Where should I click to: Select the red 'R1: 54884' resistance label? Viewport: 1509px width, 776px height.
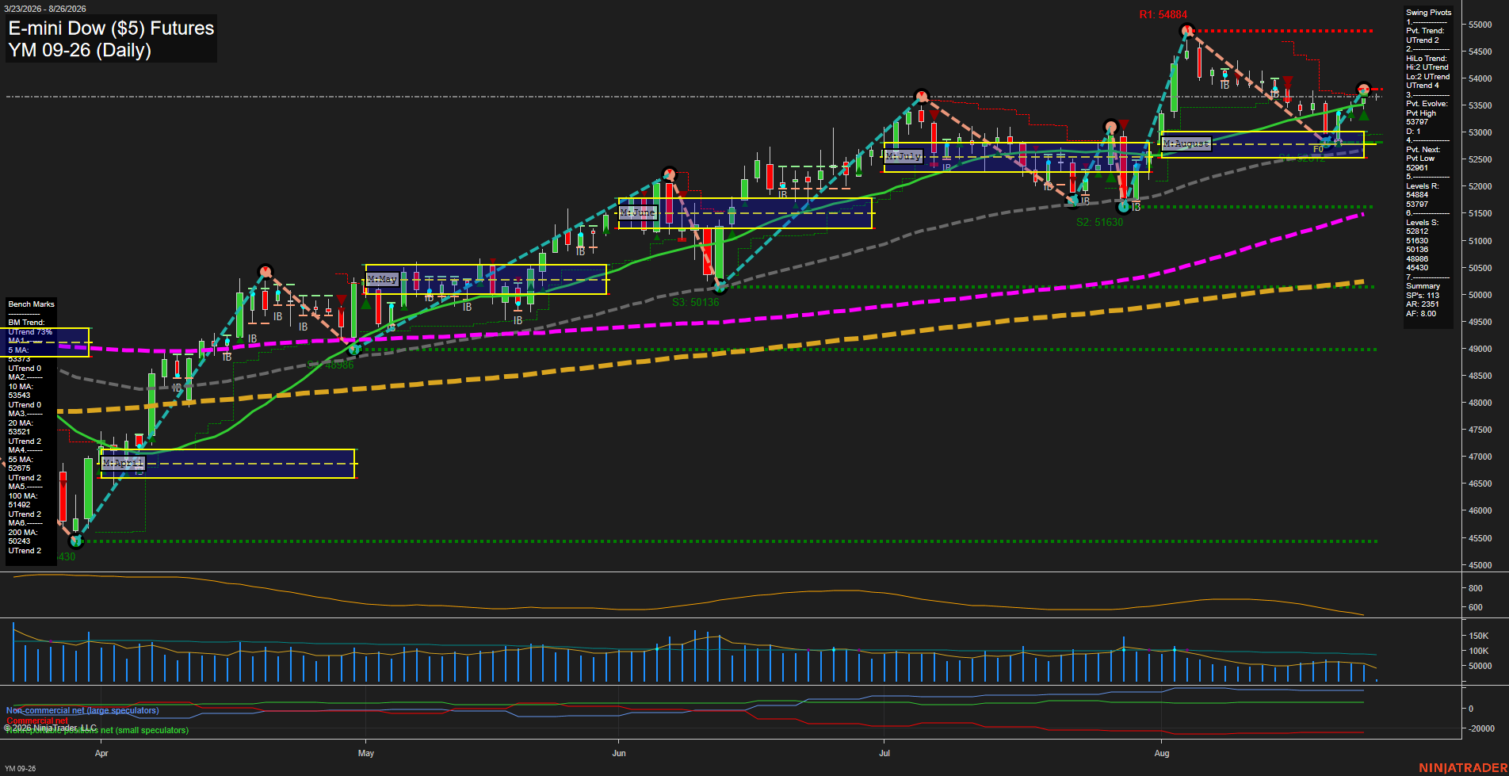(1163, 15)
